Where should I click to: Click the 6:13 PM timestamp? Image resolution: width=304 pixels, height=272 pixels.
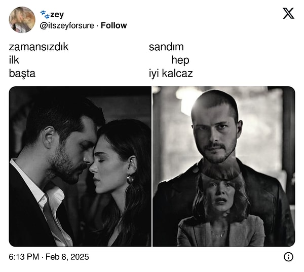point(24,257)
